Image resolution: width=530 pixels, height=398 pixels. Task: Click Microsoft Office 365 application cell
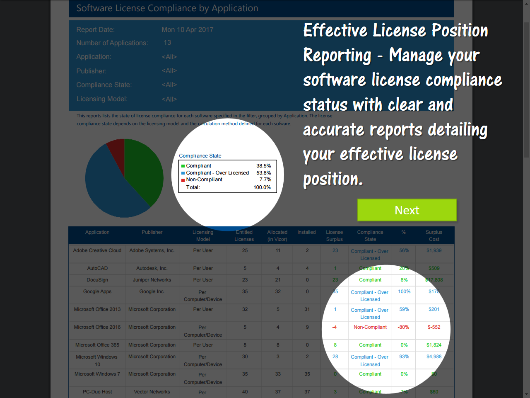point(97,345)
